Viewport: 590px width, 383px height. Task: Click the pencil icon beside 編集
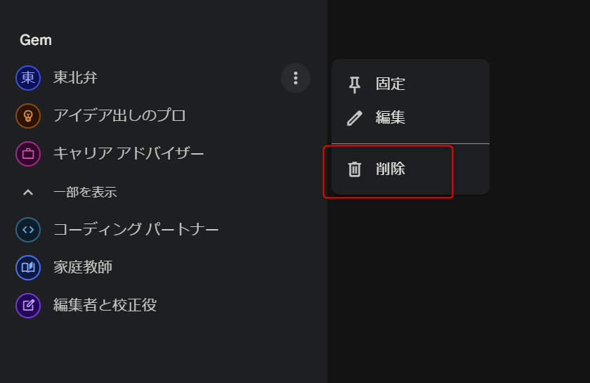354,118
